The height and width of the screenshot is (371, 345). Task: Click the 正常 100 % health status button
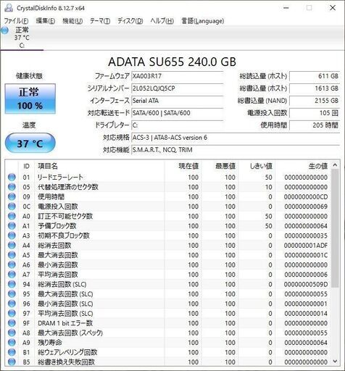30,99
